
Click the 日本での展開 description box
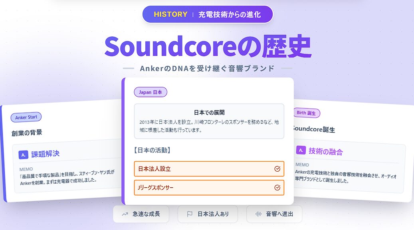point(209,121)
